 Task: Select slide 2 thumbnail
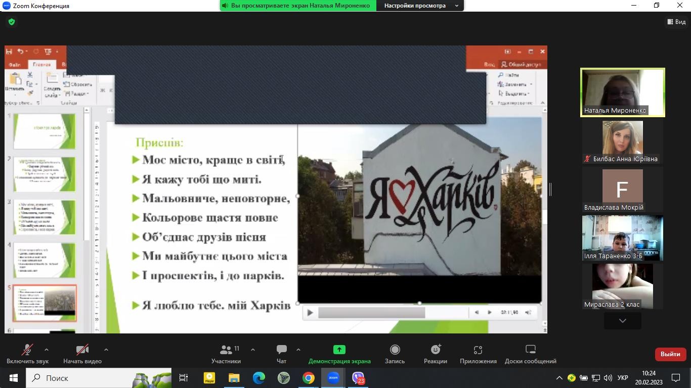click(x=45, y=174)
